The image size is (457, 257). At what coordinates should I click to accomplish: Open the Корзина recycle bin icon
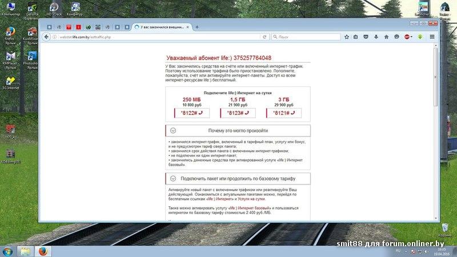[x=445, y=230]
